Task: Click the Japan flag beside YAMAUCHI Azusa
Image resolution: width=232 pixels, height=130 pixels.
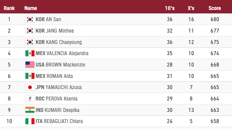Action: pos(30,87)
